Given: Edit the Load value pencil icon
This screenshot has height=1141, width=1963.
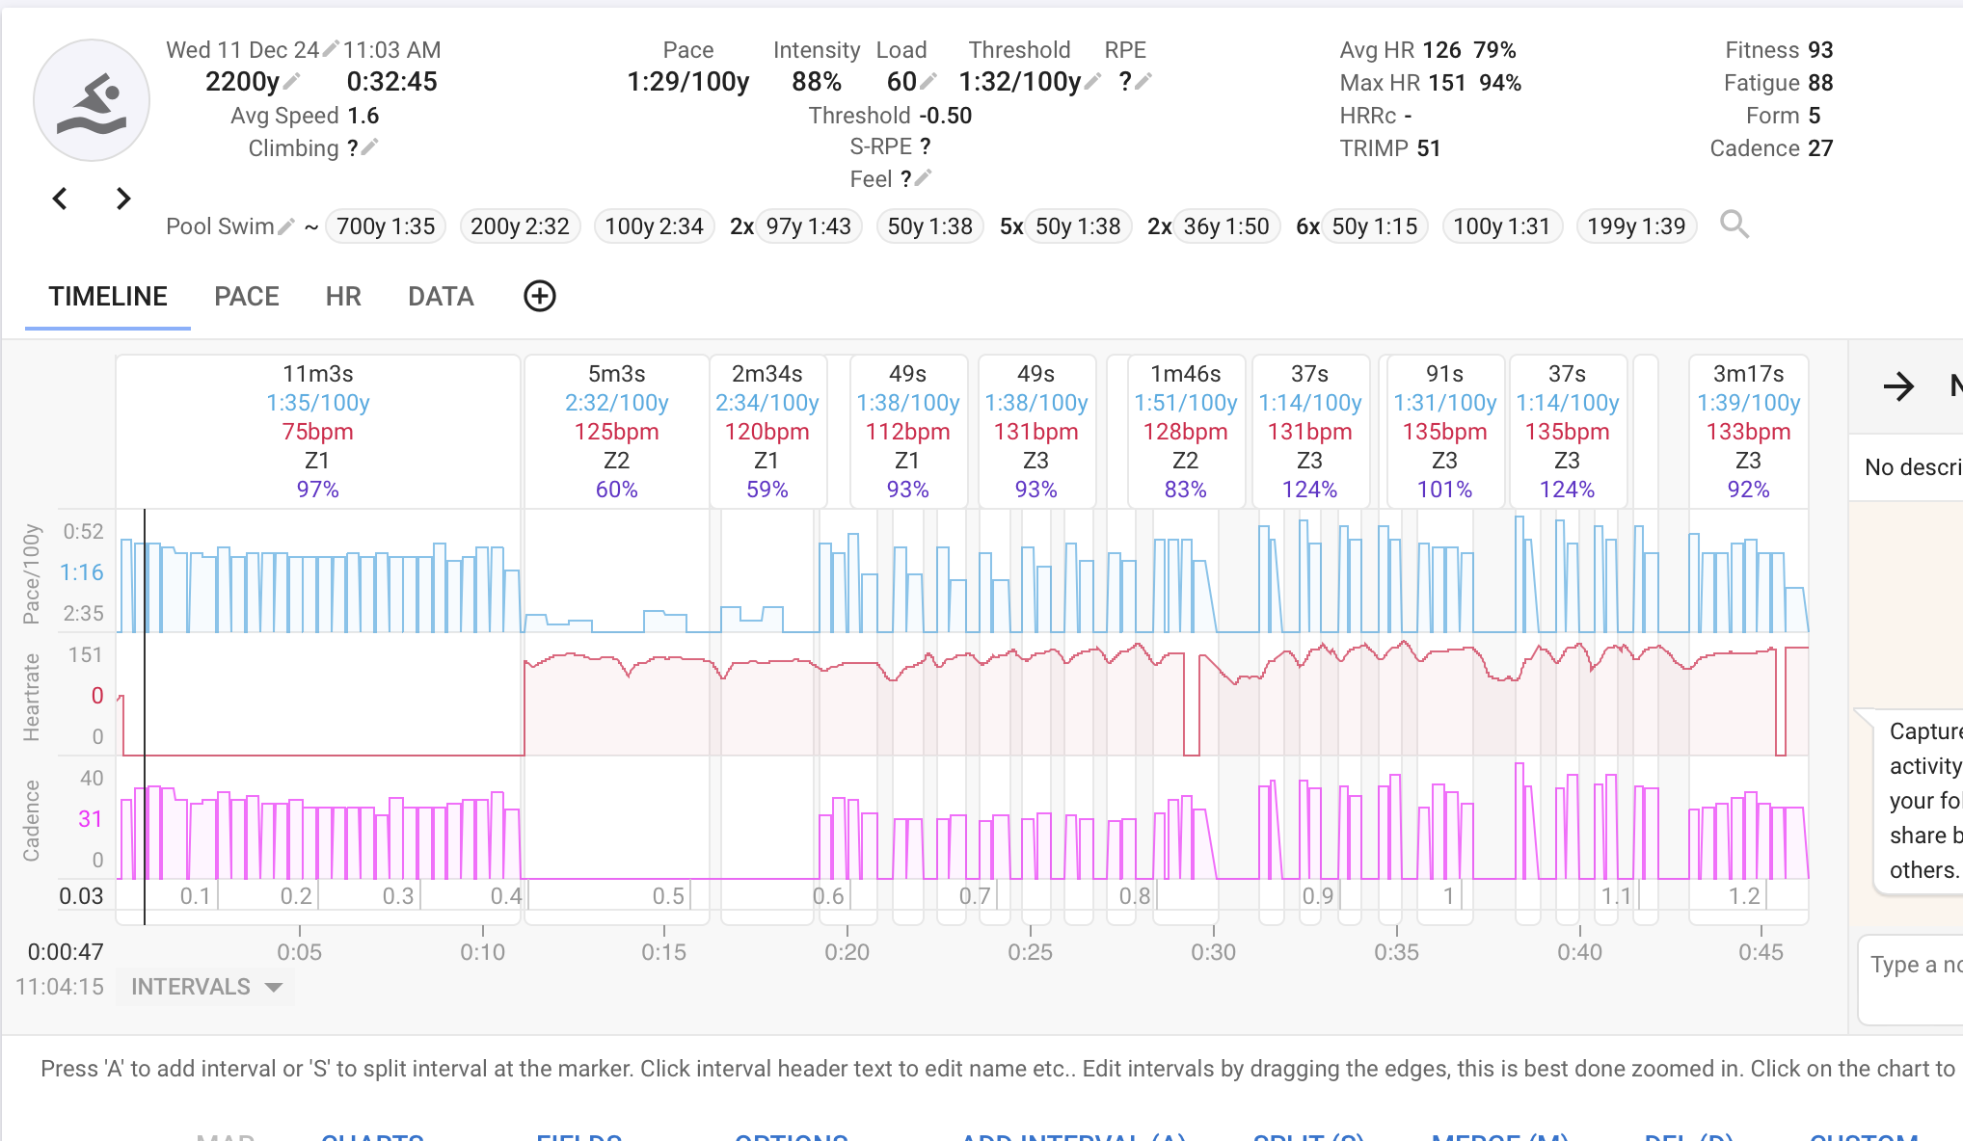Looking at the screenshot, I should [x=928, y=81].
